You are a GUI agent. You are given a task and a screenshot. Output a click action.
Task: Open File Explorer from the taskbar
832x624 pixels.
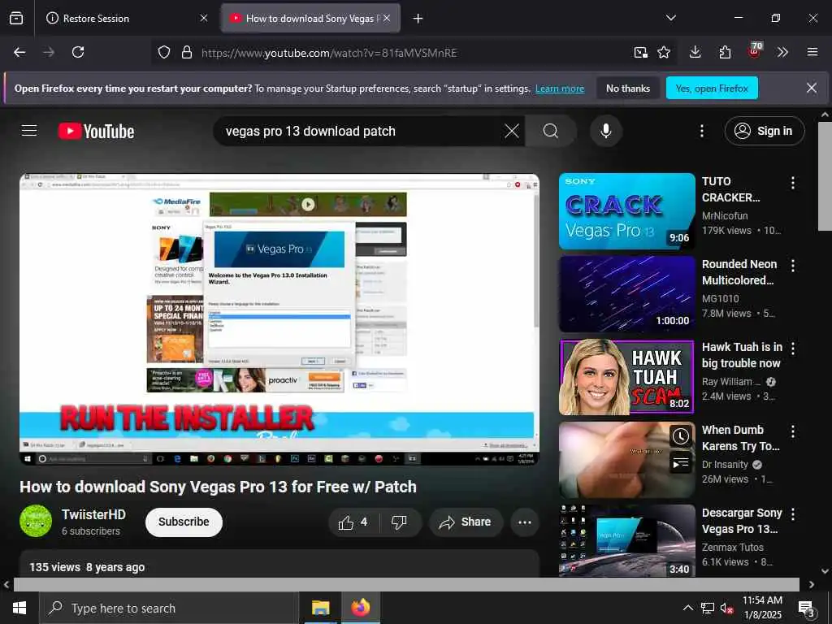320,608
